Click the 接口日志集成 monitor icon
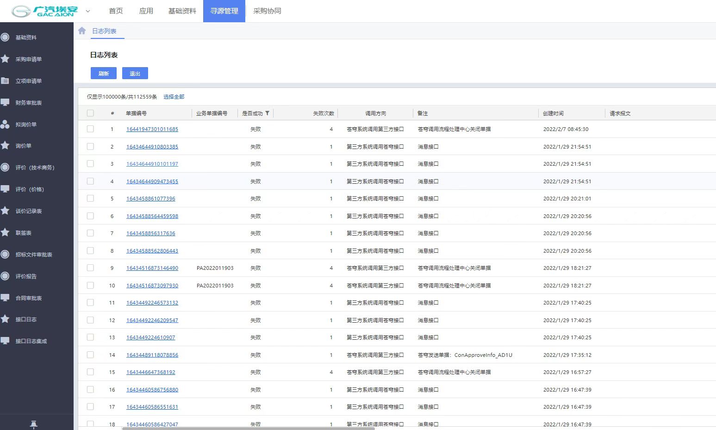The image size is (716, 430). 5,341
